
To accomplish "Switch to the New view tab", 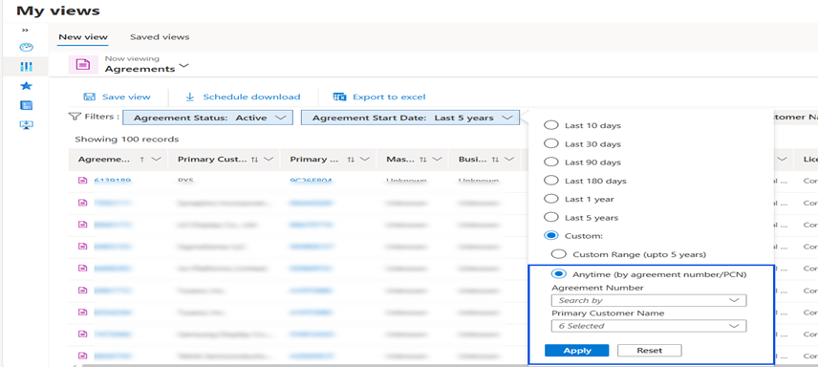I will pos(83,37).
